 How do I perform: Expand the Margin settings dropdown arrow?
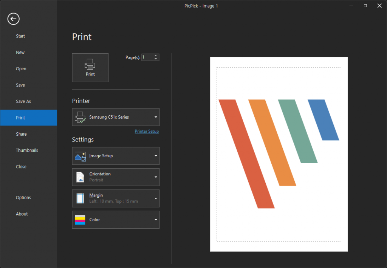coord(155,198)
